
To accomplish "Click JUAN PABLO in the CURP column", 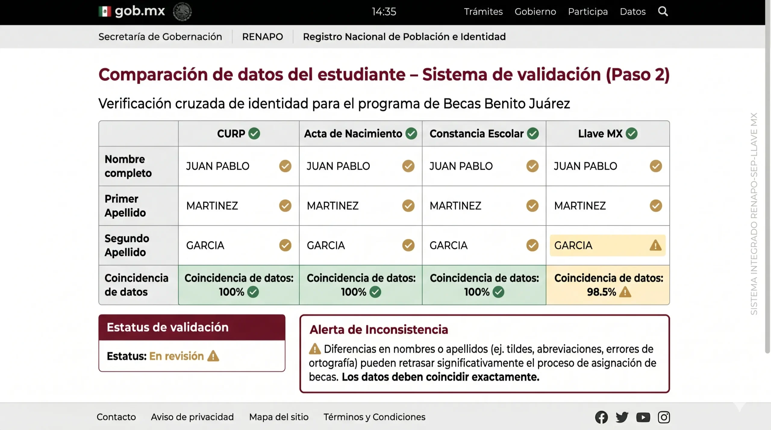I will tap(218, 166).
